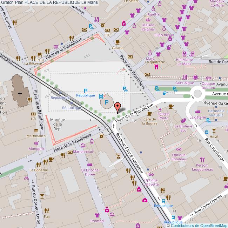Select the Galand café cup icon
This screenshot has height=228, width=228.
(118, 42)
